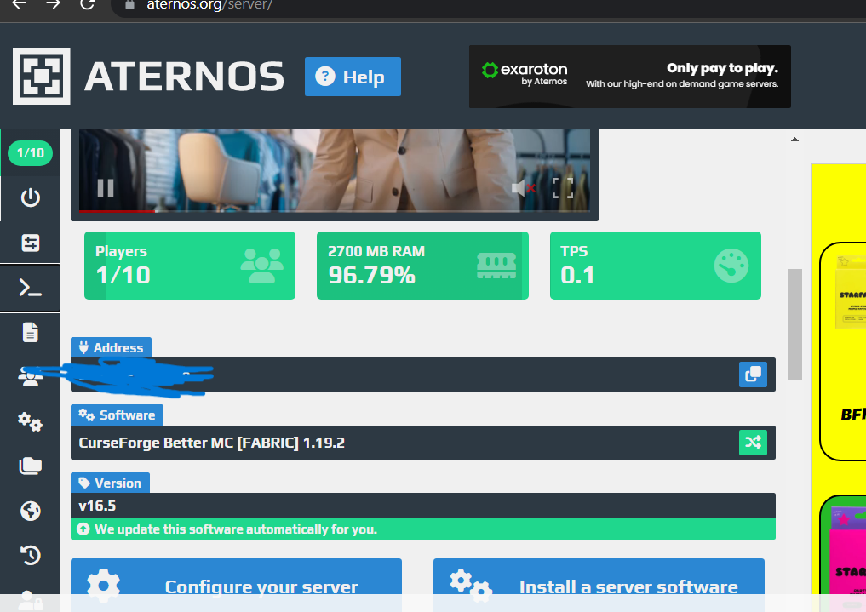This screenshot has width=866, height=612.
Task: Click the red video progress bar
Action: tap(117, 211)
